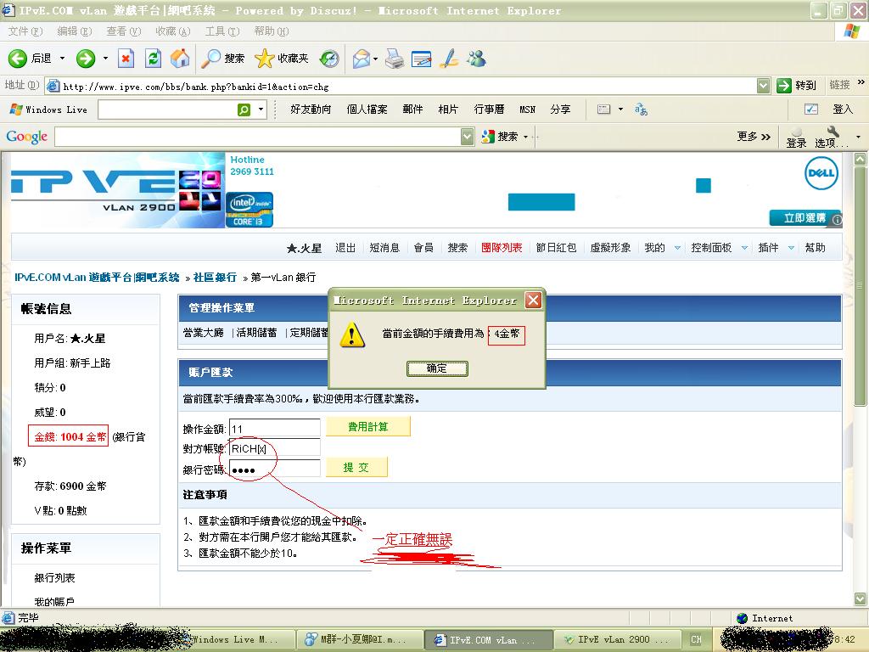The height and width of the screenshot is (652, 869).
Task: Click the IE Home toolbar icon
Action: click(x=179, y=58)
